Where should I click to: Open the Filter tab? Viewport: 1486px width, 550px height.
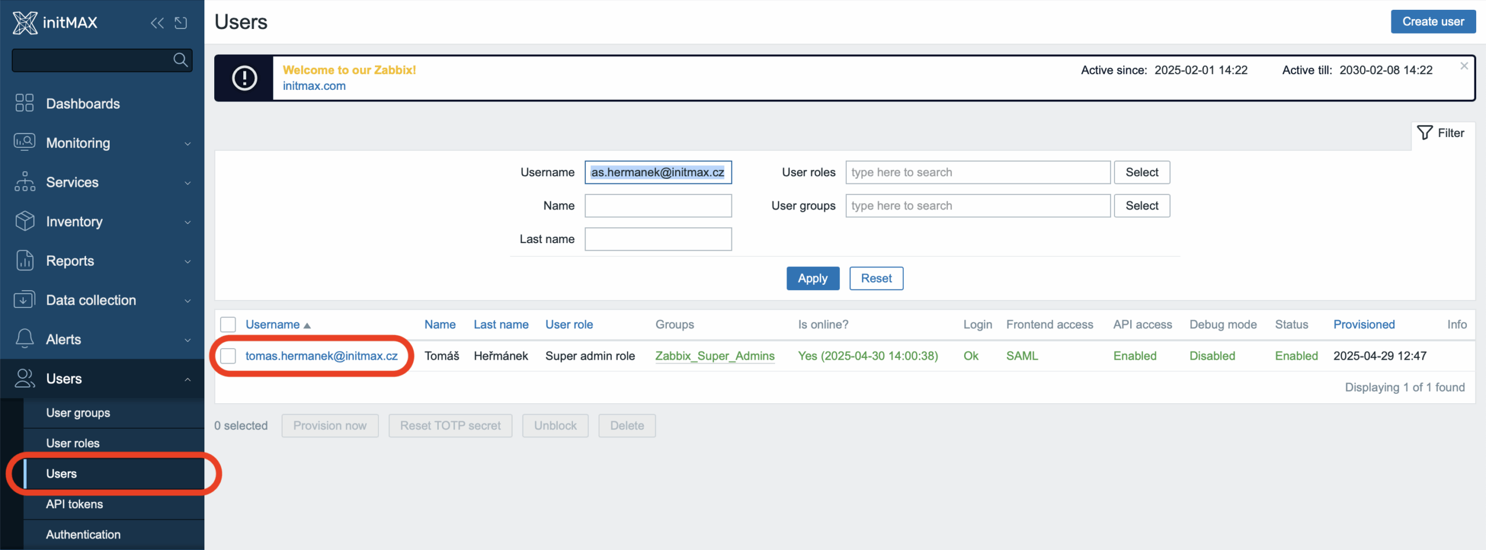pyautogui.click(x=1442, y=133)
